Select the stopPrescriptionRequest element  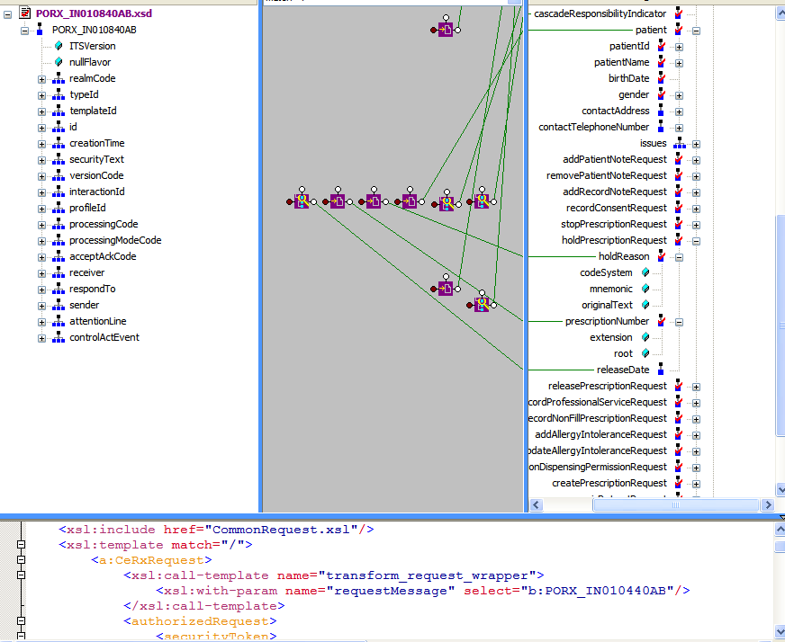(615, 224)
